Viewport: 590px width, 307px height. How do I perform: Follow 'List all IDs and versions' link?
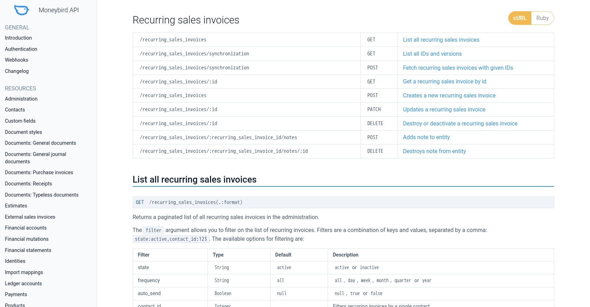point(432,54)
